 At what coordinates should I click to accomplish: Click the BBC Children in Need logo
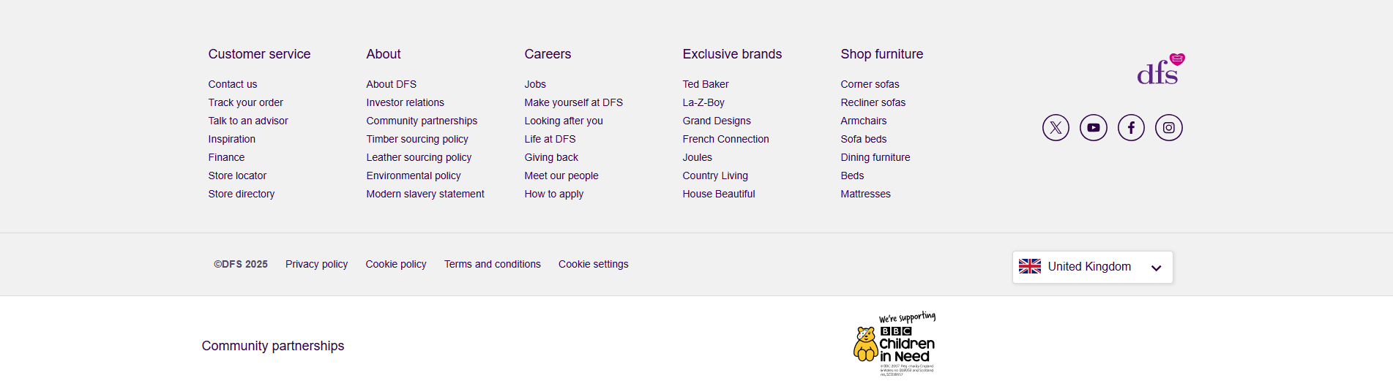coord(895,344)
